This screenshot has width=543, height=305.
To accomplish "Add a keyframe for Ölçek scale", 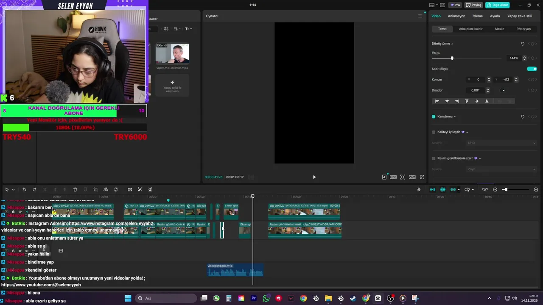I will (x=533, y=58).
